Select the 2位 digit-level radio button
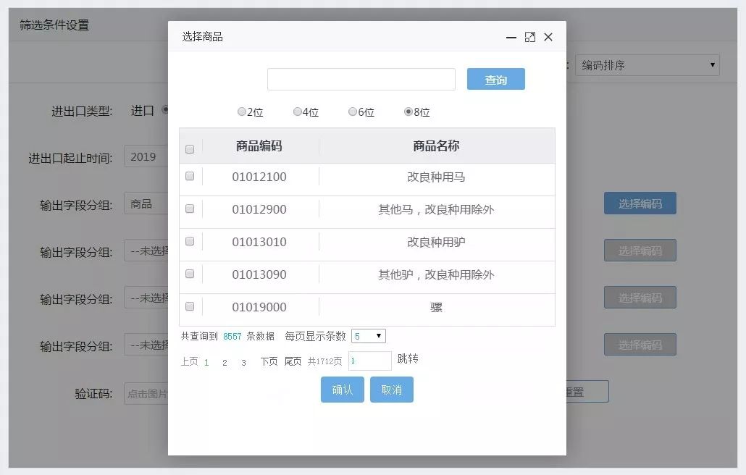Image resolution: width=746 pixels, height=475 pixels. (x=242, y=112)
